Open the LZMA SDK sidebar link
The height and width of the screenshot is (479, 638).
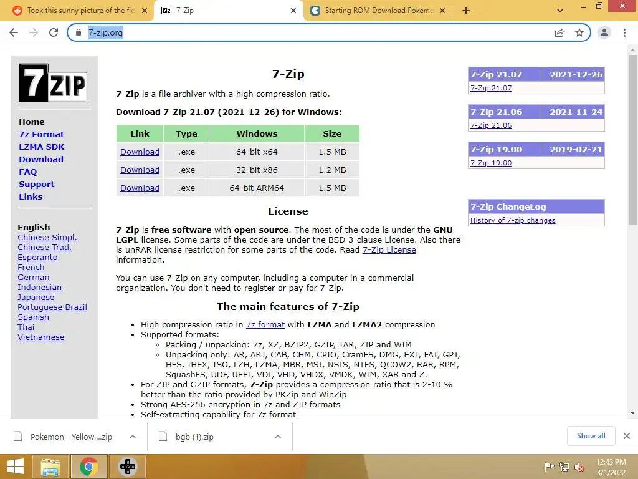pos(42,147)
